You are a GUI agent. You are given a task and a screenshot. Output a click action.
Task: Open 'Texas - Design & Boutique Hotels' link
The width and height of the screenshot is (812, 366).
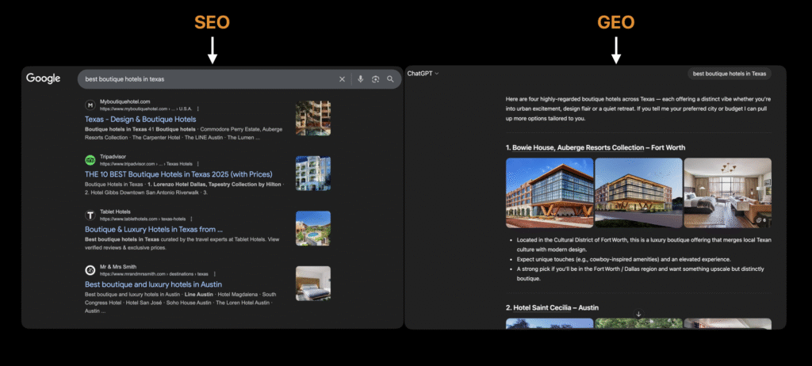(140, 120)
